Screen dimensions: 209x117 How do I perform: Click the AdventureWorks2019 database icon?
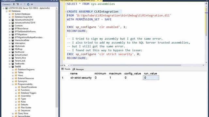click(x=13, y=20)
